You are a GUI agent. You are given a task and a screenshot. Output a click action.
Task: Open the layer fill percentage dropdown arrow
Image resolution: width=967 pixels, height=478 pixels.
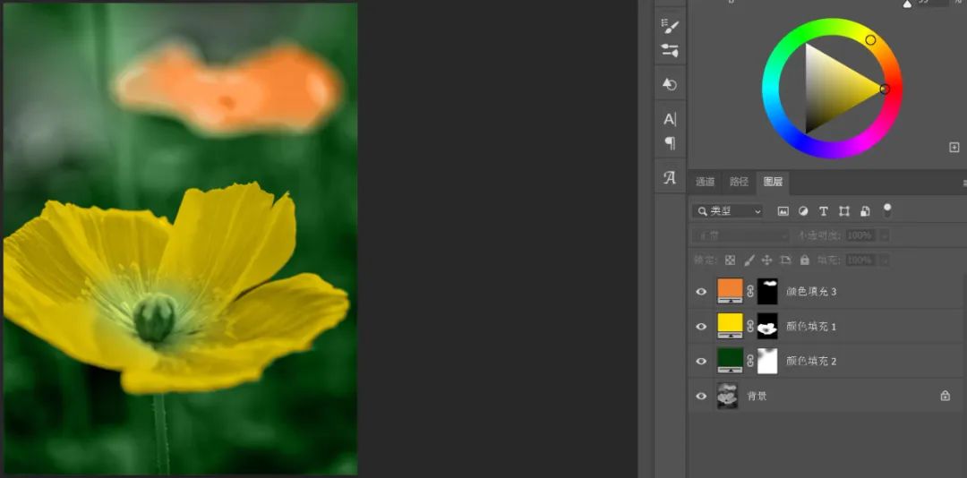coord(885,260)
